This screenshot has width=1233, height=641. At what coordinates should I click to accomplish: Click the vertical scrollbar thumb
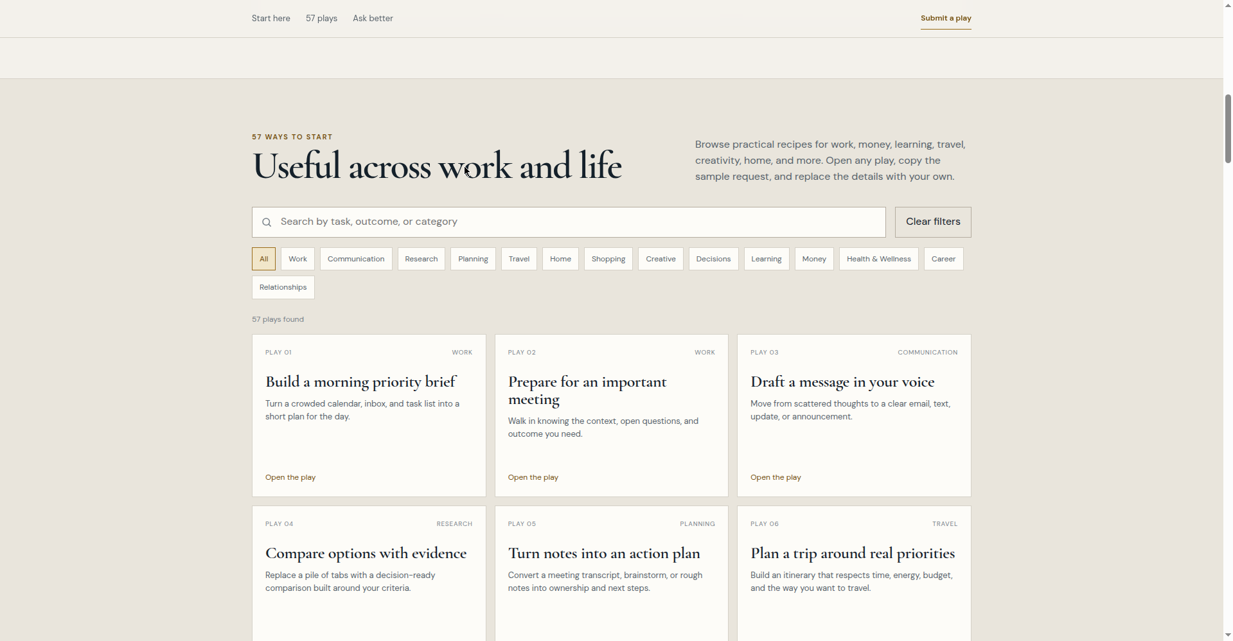point(1228,128)
